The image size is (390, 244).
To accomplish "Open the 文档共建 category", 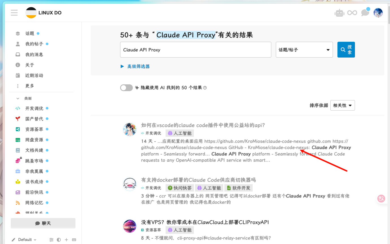I will click(34, 150).
